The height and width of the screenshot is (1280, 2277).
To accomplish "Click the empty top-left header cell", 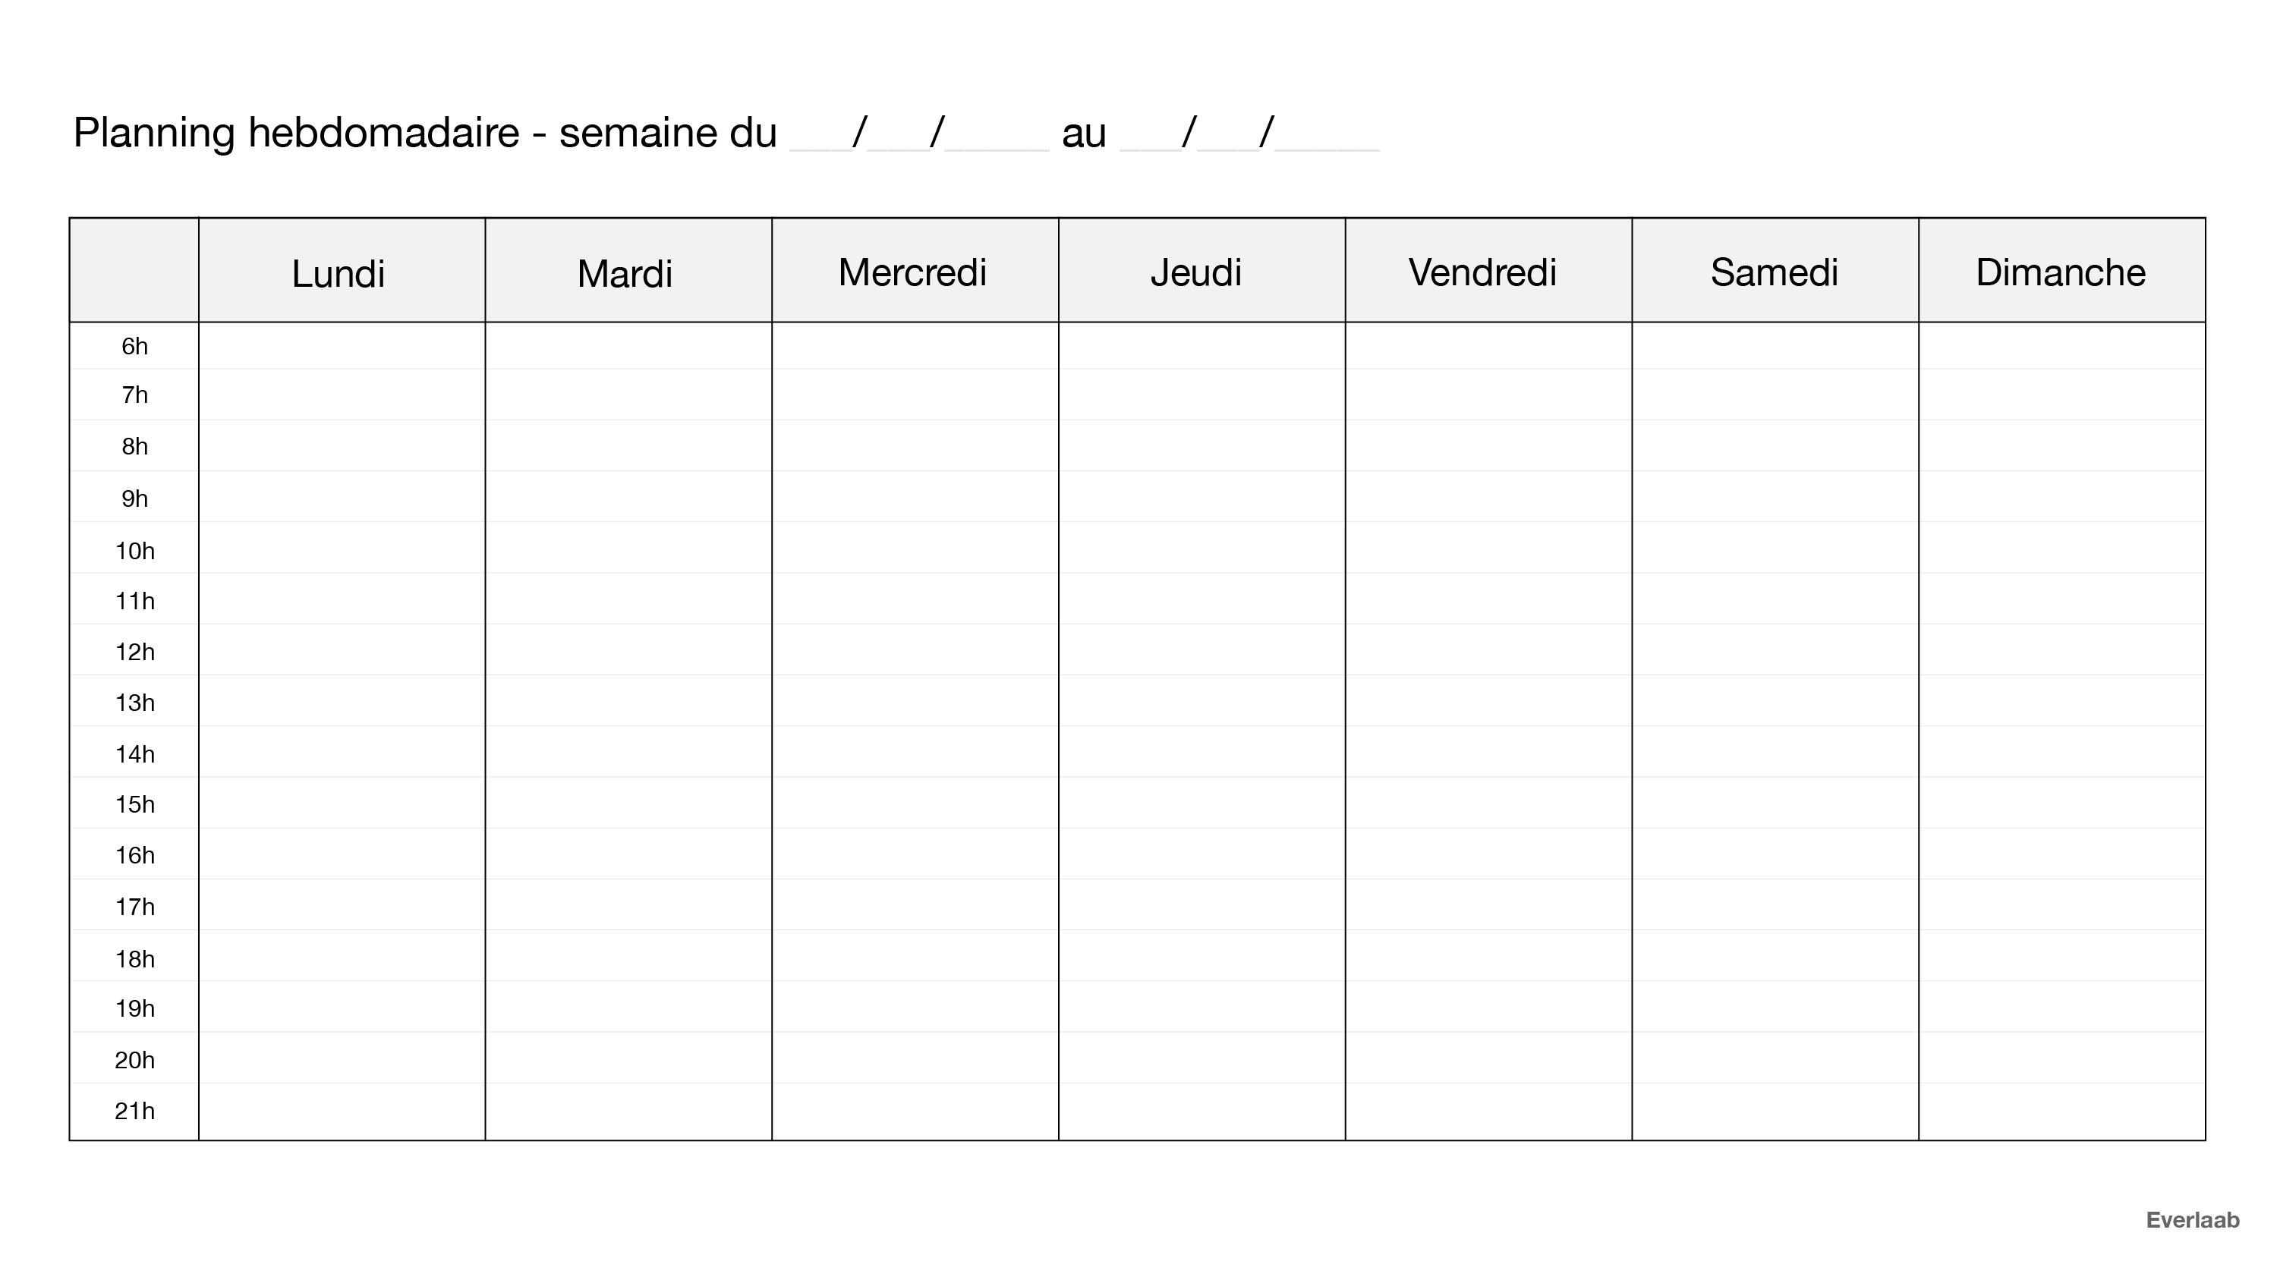I will coord(134,270).
